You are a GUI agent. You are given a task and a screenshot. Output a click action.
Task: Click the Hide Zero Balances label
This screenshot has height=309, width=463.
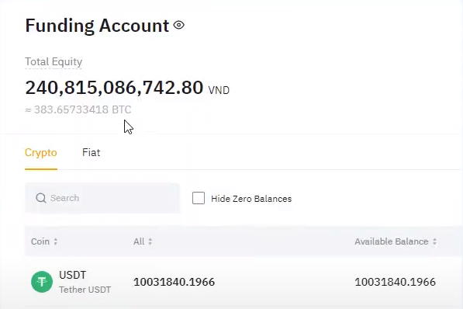[251, 199]
